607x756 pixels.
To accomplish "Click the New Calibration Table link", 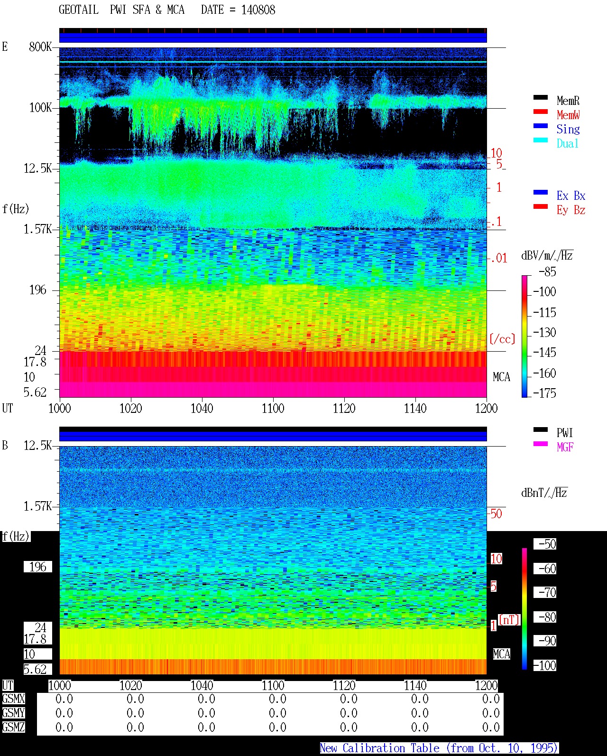I will coord(439,748).
